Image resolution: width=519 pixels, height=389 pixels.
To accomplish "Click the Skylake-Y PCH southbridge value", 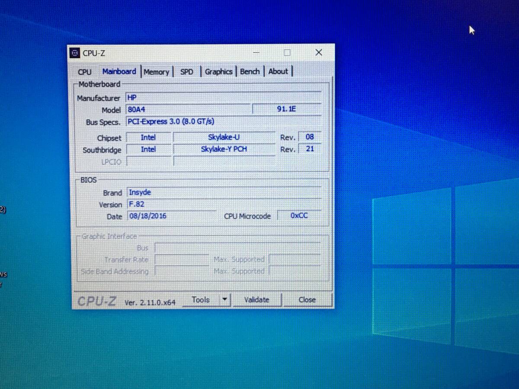I will point(224,149).
